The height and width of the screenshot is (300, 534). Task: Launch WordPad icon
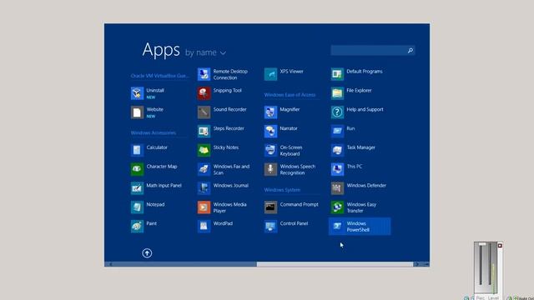[204, 226]
